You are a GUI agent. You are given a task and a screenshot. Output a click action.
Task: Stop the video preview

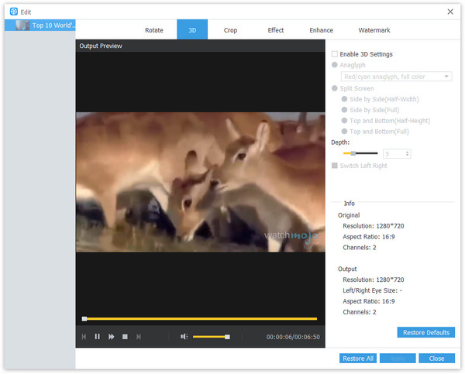(x=125, y=337)
